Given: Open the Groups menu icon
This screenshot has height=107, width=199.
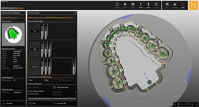Looking at the screenshot, I should tap(117, 5).
